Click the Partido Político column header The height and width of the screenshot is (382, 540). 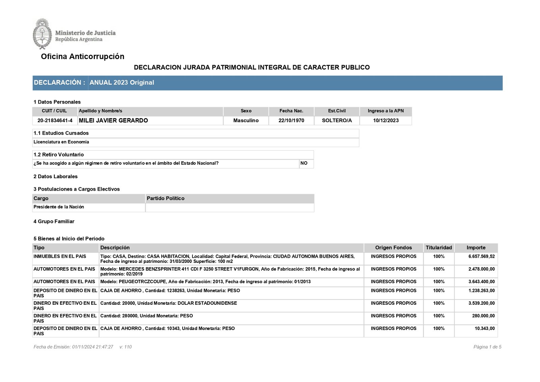pos(165,198)
